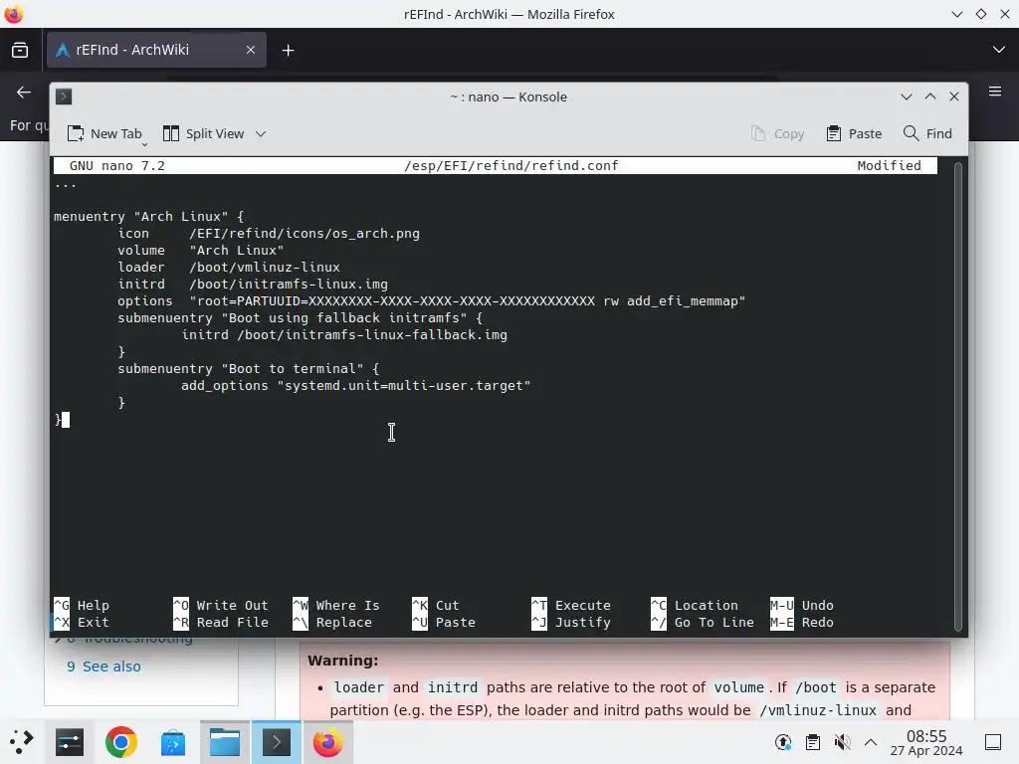Click the nano '^X Exit' shortcut label
Viewport: 1019px width, 764px height.
tap(82, 622)
